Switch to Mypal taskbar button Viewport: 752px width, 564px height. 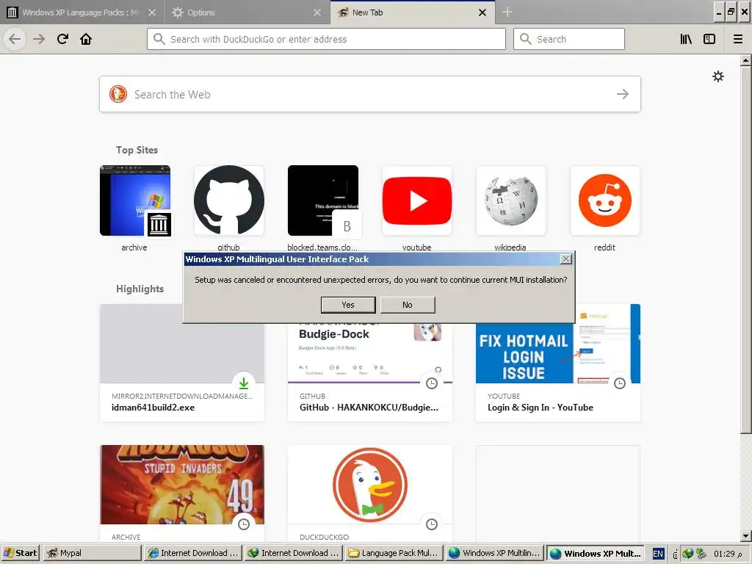click(92, 553)
